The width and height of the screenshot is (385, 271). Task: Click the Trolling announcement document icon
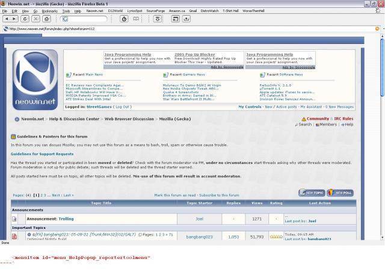(x=14, y=219)
